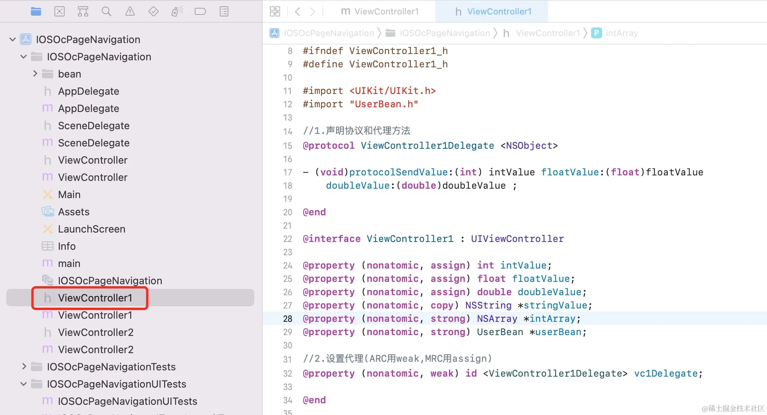
Task: Click the LaunchScreen storyboard icon
Action: (48, 229)
